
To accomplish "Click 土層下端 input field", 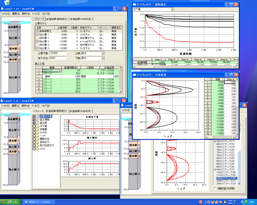I will coord(58,53).
